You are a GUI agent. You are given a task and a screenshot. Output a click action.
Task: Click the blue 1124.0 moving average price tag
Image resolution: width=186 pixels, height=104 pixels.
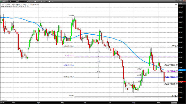(x=181, y=70)
